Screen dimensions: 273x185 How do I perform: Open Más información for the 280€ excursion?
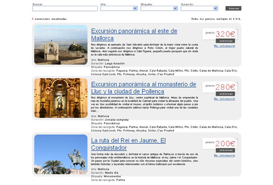[224, 99]
